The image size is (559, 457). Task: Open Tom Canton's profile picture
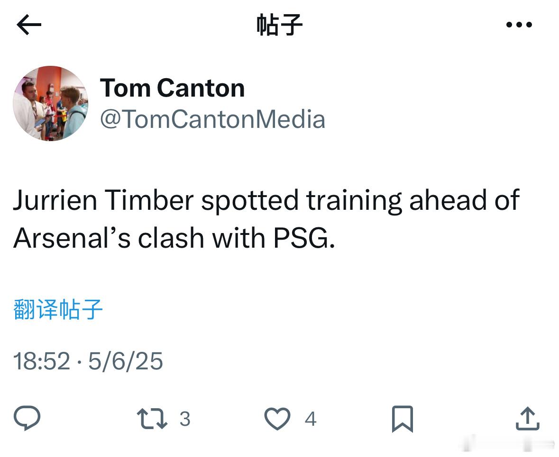tap(51, 103)
